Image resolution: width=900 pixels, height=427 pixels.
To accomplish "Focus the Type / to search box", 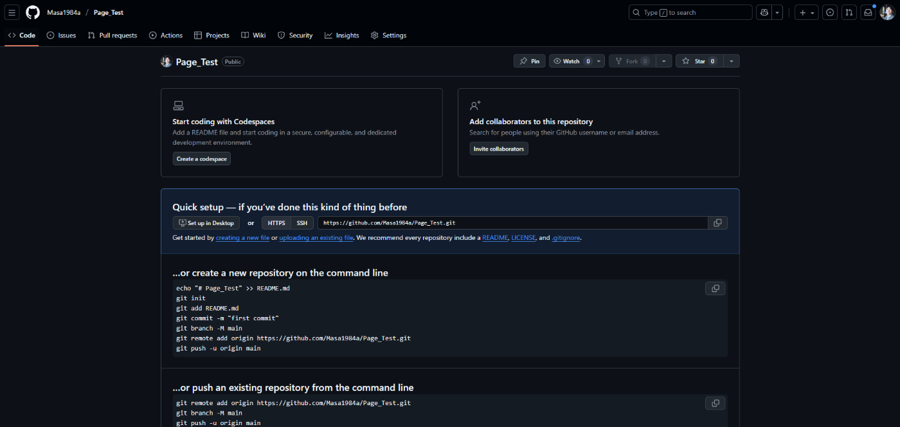I will point(690,12).
